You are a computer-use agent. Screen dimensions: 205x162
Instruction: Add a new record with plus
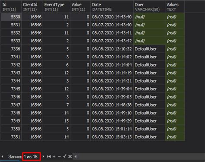[54, 156]
